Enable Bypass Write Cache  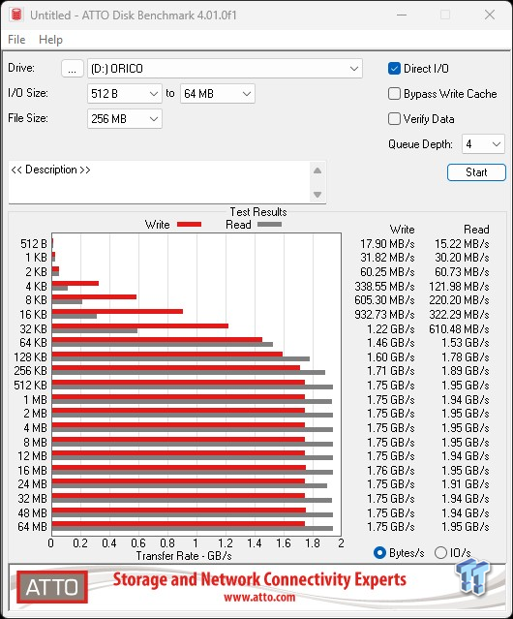pos(394,94)
